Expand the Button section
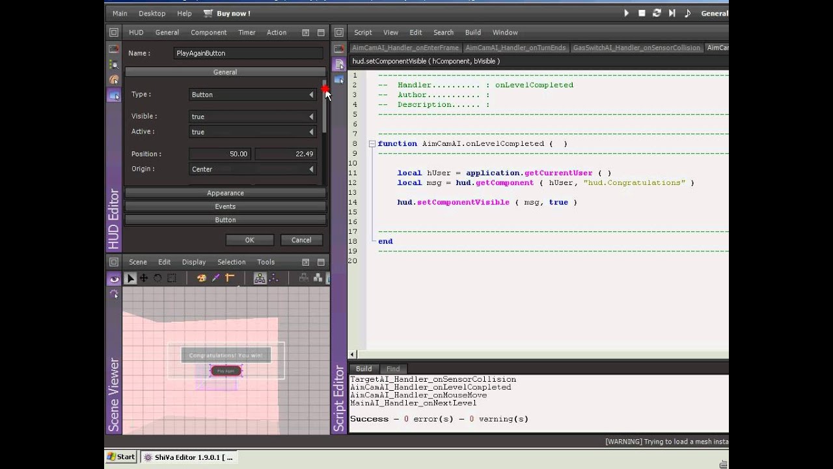The height and width of the screenshot is (469, 833). [225, 220]
